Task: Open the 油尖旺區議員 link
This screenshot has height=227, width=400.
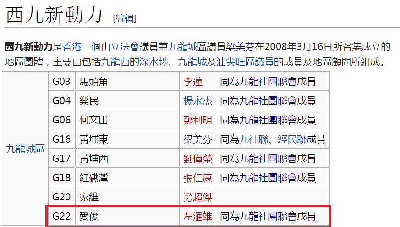Action: (245, 62)
